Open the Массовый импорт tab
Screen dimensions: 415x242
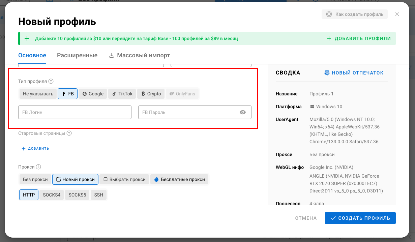[x=139, y=55]
